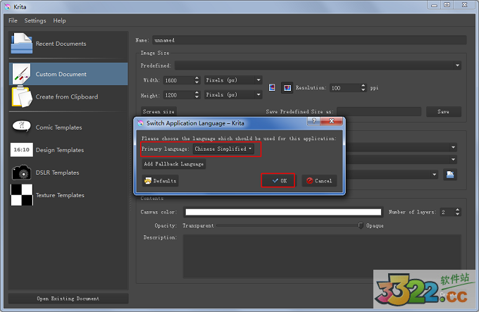Click the dialog help question-mark button

click(313, 121)
